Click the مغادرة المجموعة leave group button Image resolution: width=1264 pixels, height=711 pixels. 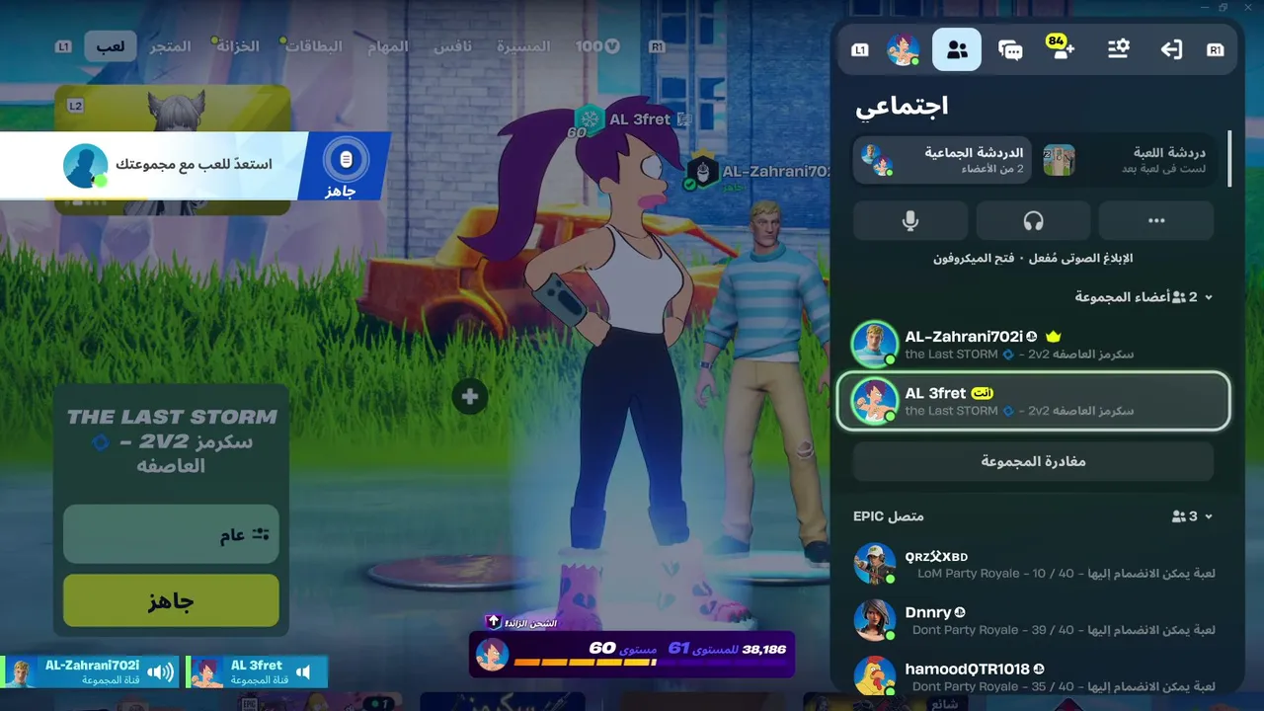click(1033, 461)
